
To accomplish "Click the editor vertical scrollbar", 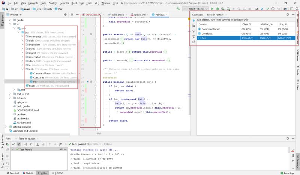I will [x=190, y=80].
